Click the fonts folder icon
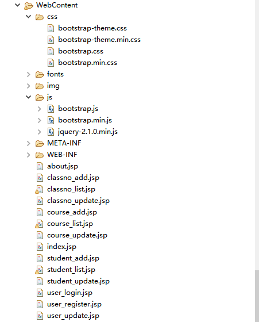Screen dimensions: 259x322 point(40,74)
